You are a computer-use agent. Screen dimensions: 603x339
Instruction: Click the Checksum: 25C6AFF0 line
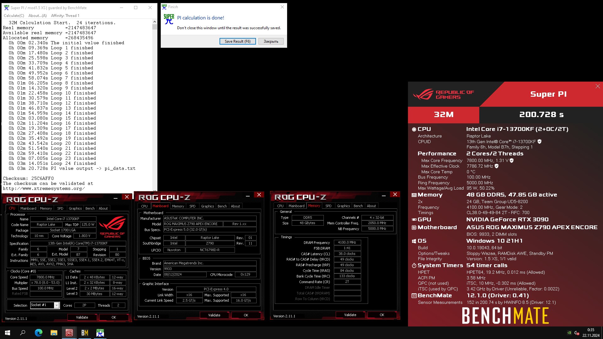[28, 178]
